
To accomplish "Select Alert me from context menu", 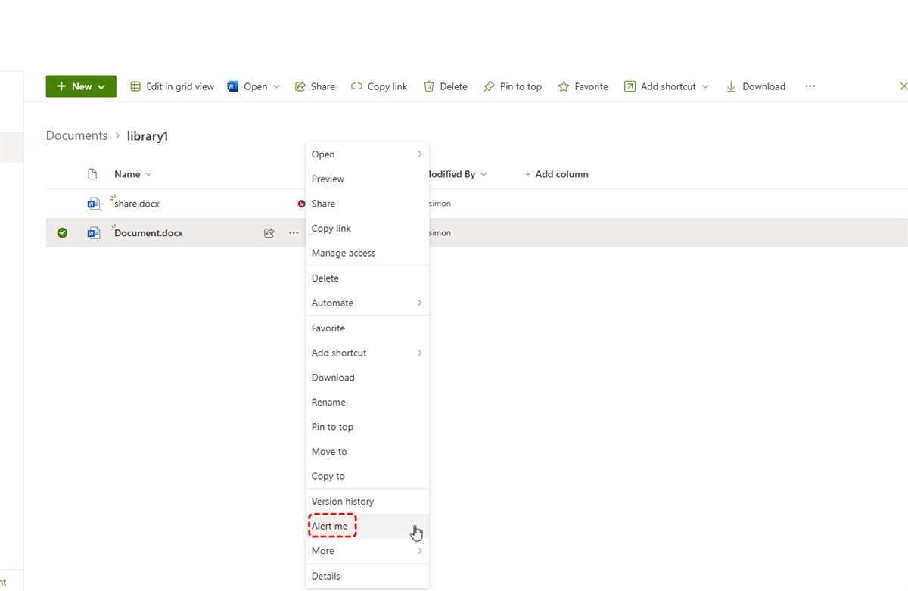I will 330,526.
